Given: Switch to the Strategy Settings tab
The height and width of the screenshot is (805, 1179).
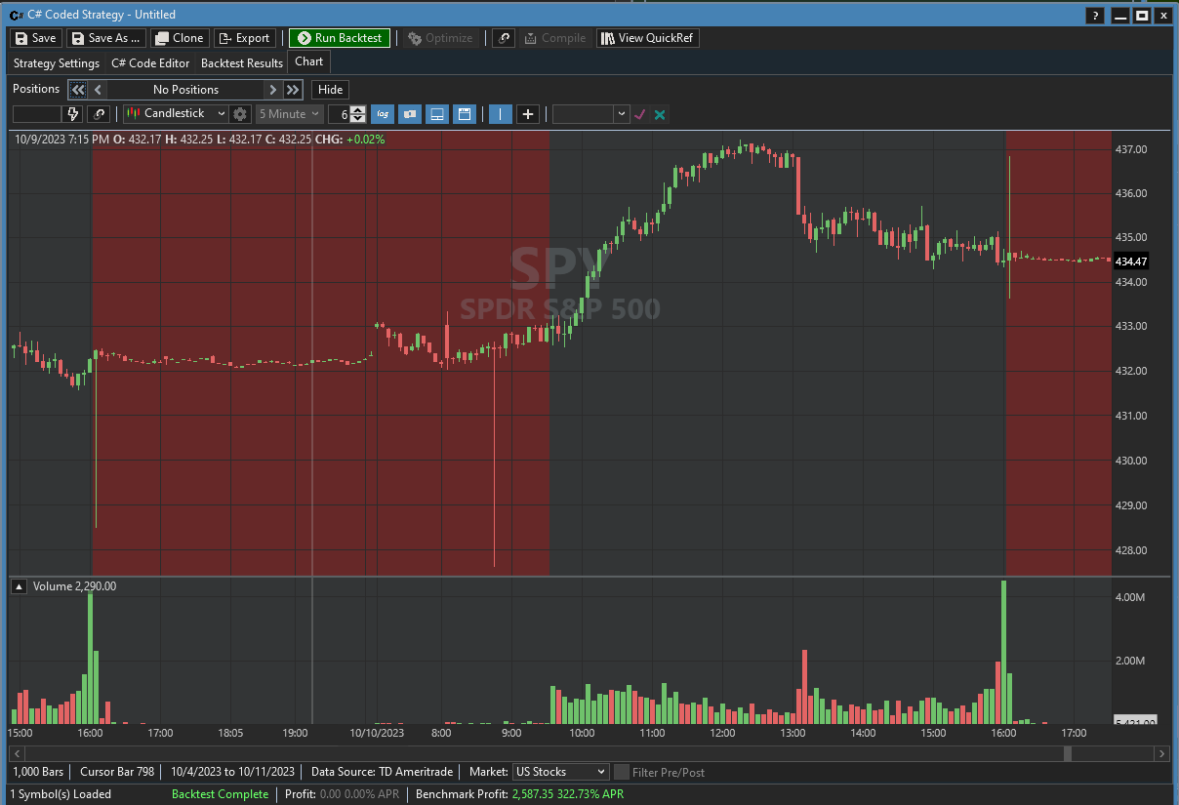Looking at the screenshot, I should (x=57, y=63).
